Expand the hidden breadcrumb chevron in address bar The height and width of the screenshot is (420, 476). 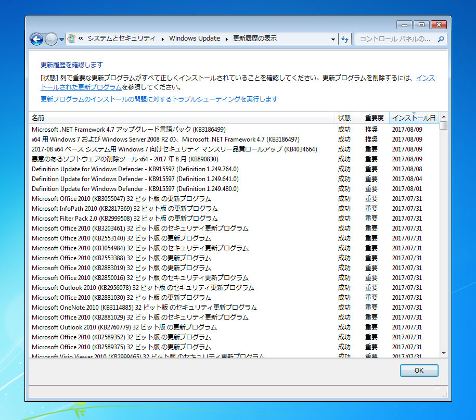coord(81,39)
